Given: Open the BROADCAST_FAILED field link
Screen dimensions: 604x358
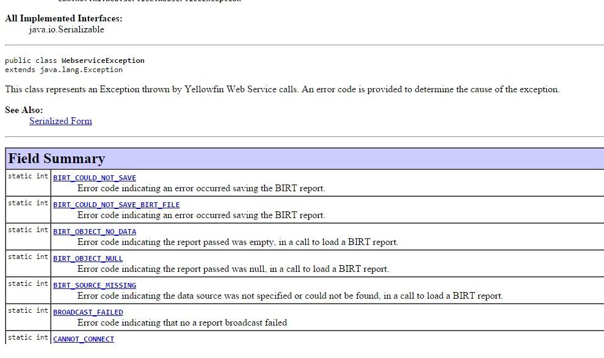Looking at the screenshot, I should click(87, 312).
